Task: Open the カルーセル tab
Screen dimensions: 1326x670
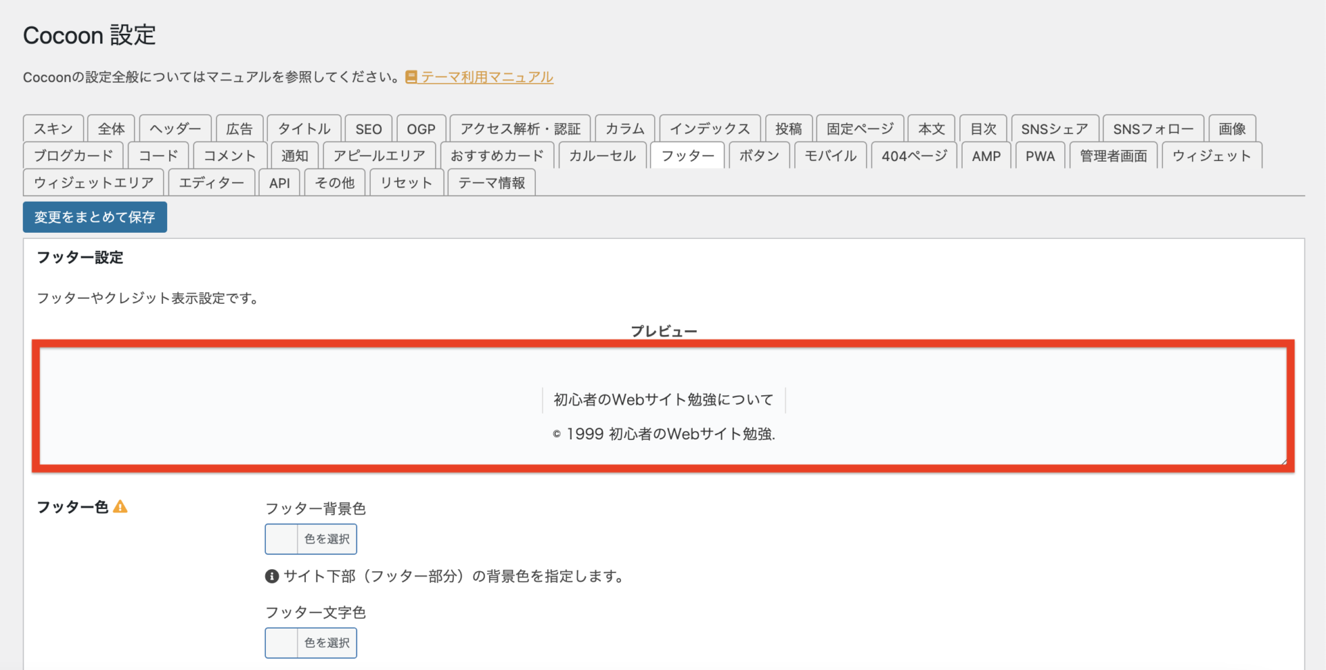Action: [602, 155]
